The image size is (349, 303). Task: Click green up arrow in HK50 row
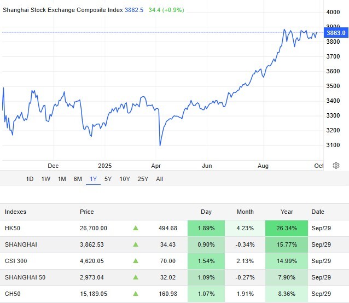tap(136, 228)
